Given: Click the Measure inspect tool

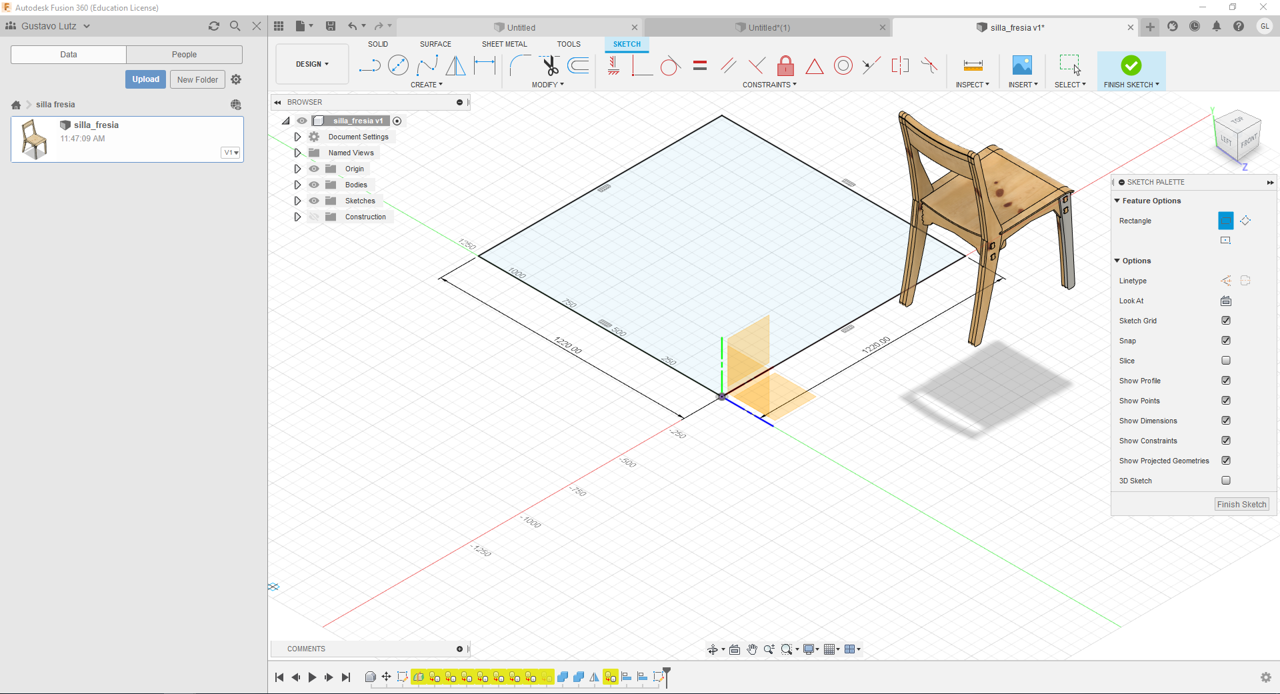Looking at the screenshot, I should coord(973,65).
